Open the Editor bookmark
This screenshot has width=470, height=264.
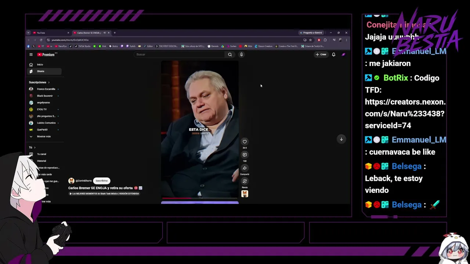coord(148,46)
